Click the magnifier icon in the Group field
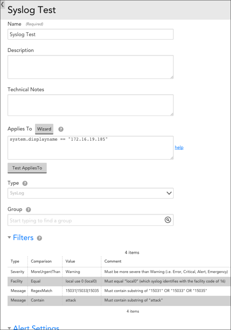The image size is (231, 330). click(167, 220)
